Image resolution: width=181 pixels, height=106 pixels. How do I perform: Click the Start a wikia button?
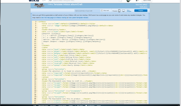coord(147,1)
